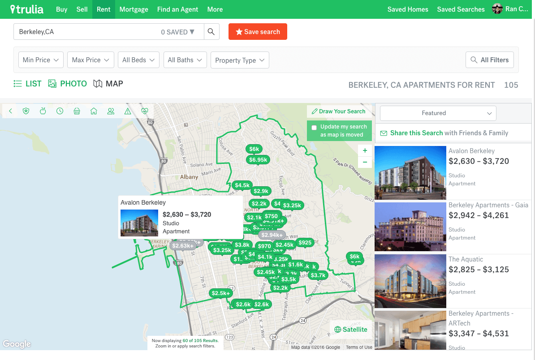Click the $3.8k map price marker

coord(242,245)
